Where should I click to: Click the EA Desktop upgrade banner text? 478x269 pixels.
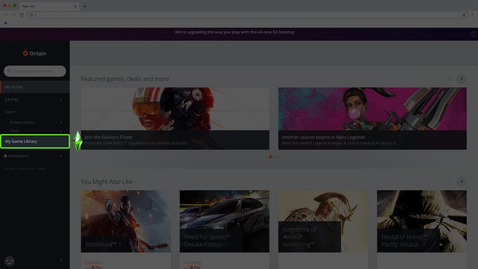click(x=234, y=32)
